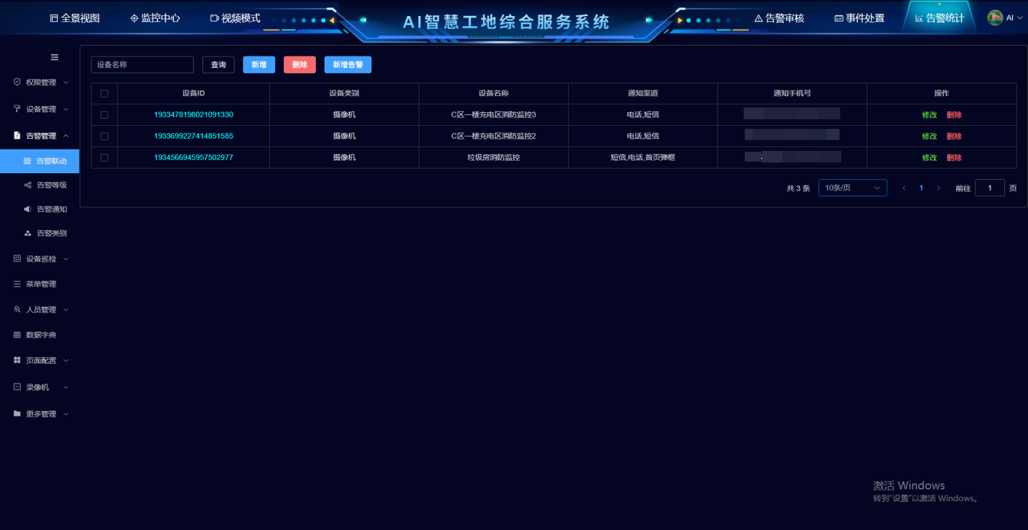Open device ID 1933699227414851585 link

click(x=193, y=136)
